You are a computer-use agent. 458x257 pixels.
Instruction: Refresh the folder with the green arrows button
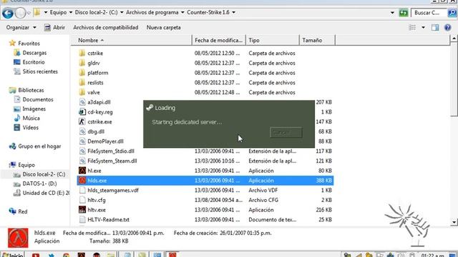404,13
